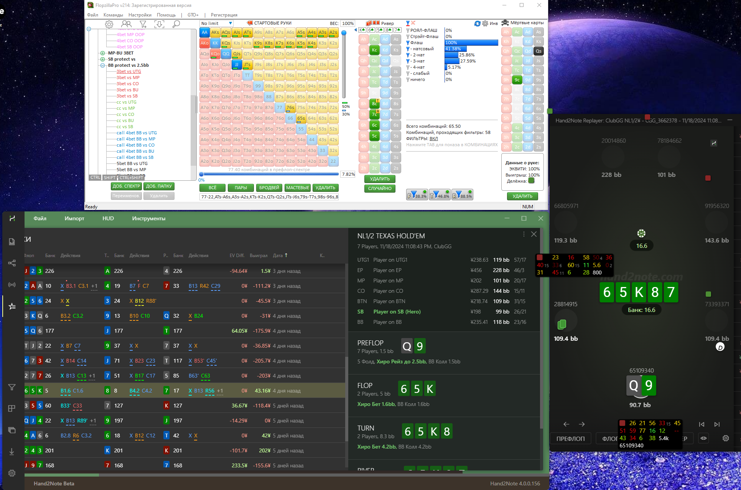Screen dimensions: 741x490
Task: Open the GTO+ menu item
Action: click(193, 15)
